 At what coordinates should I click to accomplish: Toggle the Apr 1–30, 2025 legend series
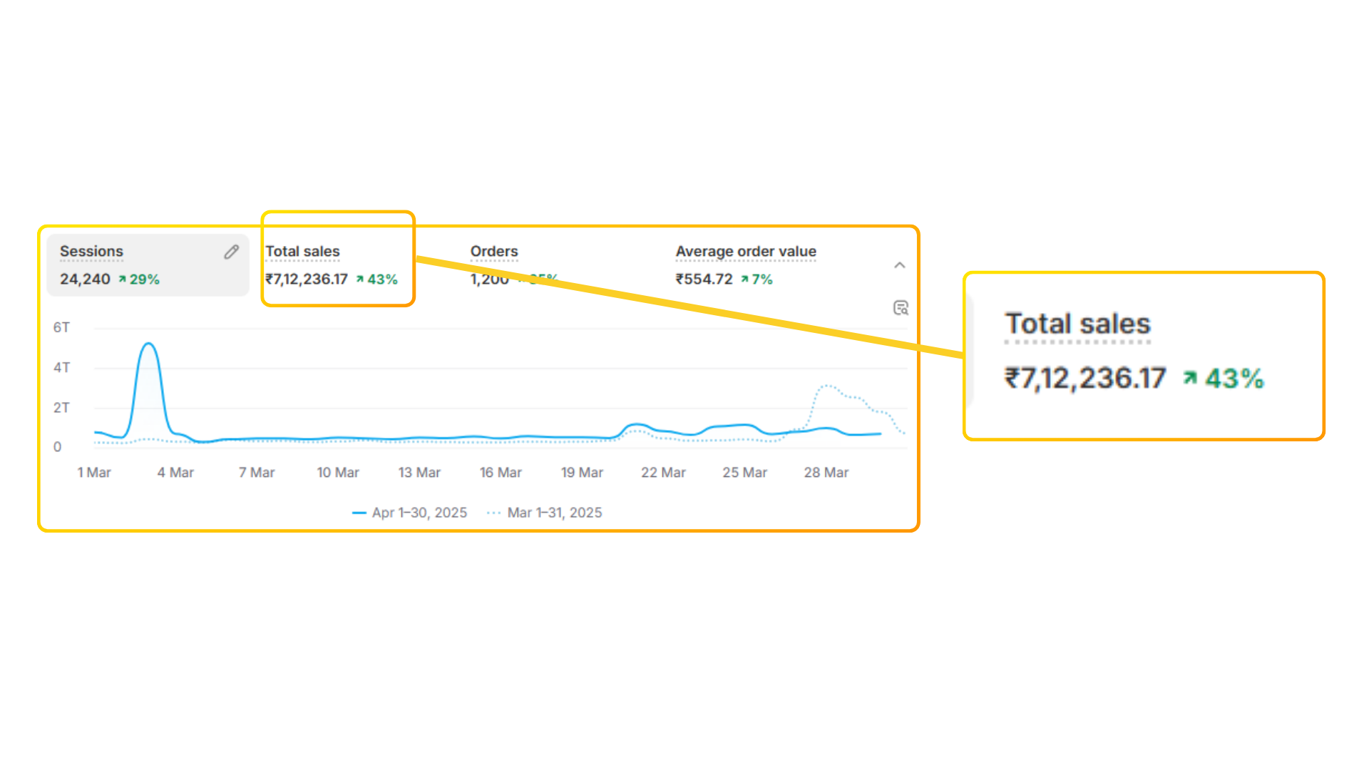pos(410,513)
